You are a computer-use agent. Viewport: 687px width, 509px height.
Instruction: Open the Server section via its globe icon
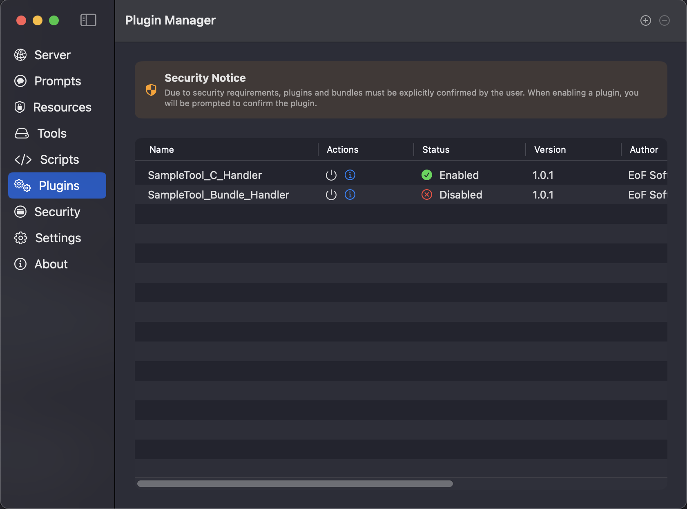pyautogui.click(x=21, y=55)
